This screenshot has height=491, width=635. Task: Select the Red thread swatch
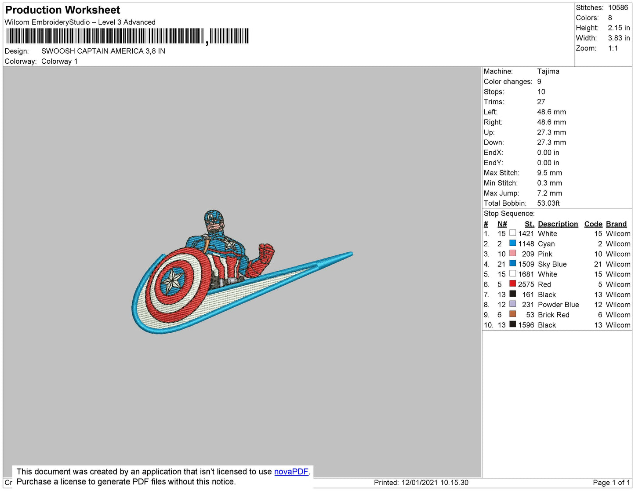coord(512,284)
